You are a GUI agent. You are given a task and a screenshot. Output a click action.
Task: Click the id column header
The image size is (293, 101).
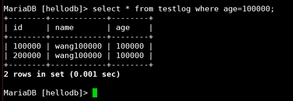[x=18, y=27]
